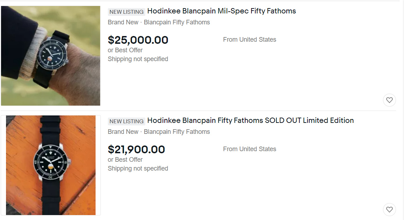The width and height of the screenshot is (408, 220).
Task: Click 'Shipping not specified' on first listing
Action: pyautogui.click(x=138, y=59)
